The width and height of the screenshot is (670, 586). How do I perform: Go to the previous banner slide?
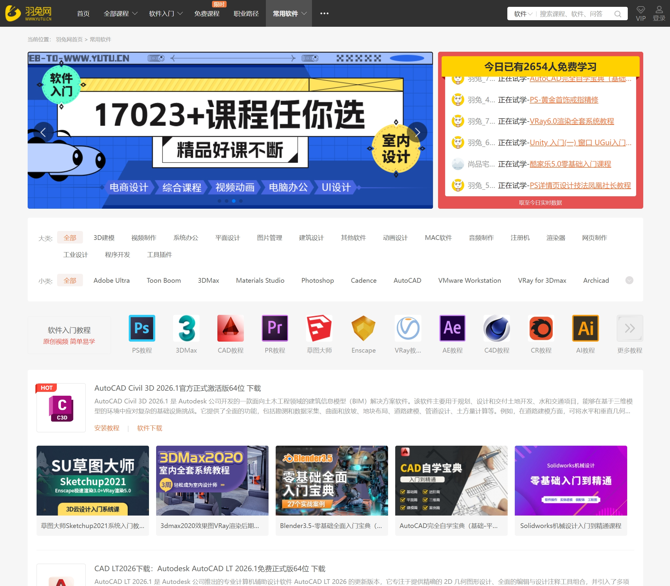coord(43,132)
